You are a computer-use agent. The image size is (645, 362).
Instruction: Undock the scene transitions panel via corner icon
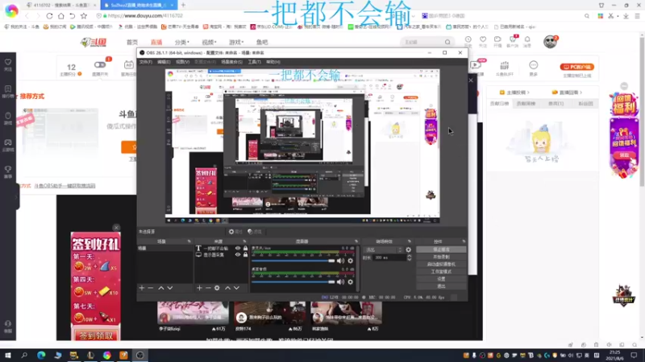pyautogui.click(x=410, y=241)
